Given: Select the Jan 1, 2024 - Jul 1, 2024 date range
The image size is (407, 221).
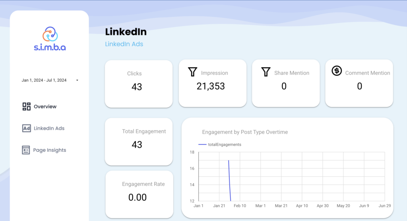Looking at the screenshot, I should [44, 80].
